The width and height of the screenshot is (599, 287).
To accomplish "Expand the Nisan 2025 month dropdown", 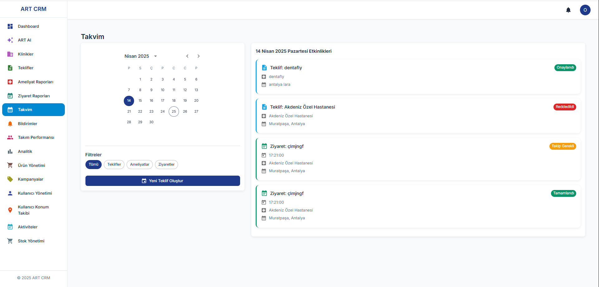I will 155,56.
